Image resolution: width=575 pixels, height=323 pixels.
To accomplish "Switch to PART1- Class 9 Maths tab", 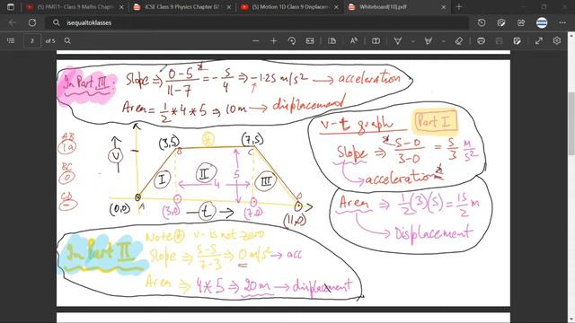I will coord(75,6).
